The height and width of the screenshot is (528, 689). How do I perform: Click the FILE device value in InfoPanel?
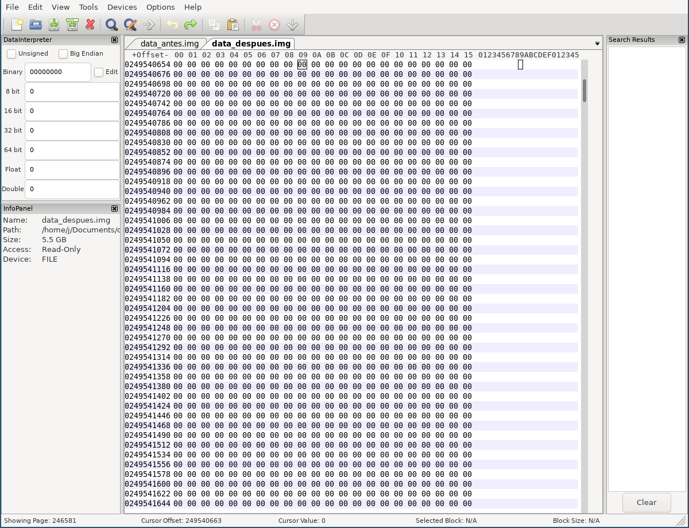[x=50, y=259]
